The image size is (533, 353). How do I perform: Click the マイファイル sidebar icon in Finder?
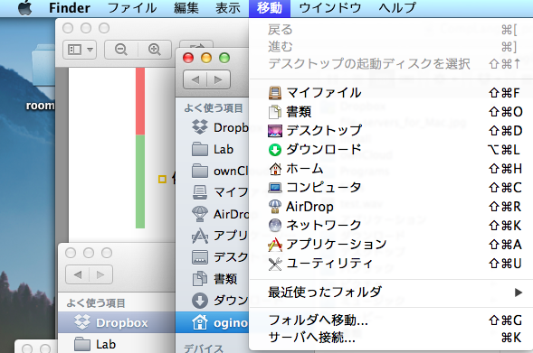200,192
